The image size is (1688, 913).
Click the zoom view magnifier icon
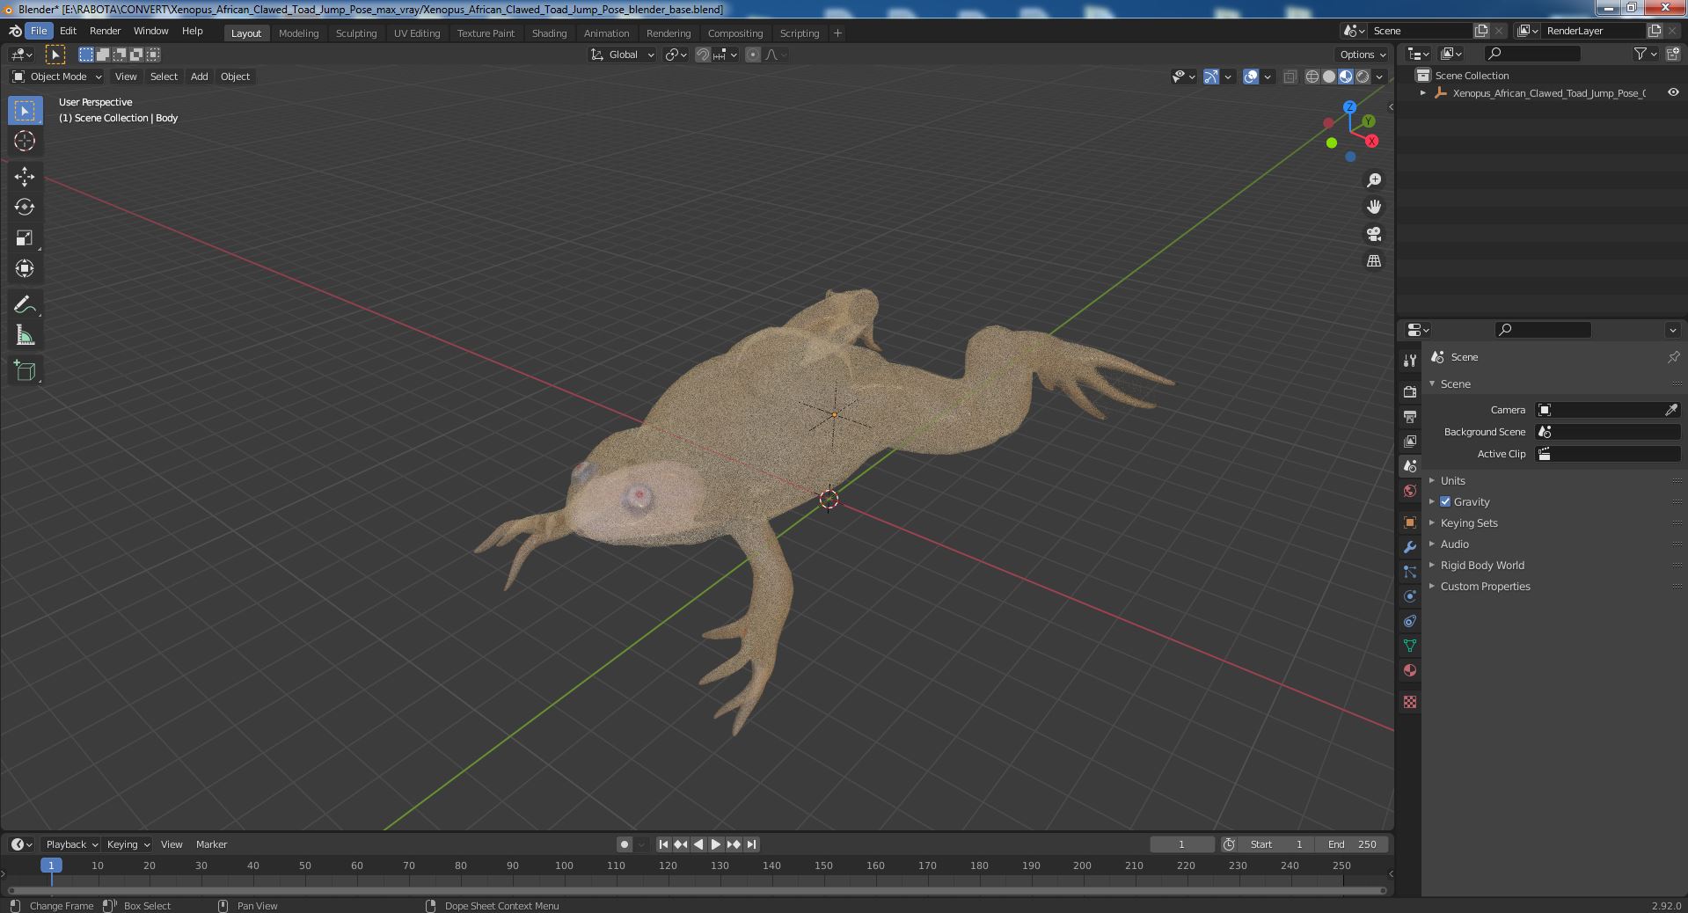coord(1374,180)
